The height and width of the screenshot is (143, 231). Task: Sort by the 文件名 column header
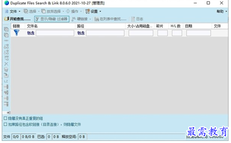(50, 26)
